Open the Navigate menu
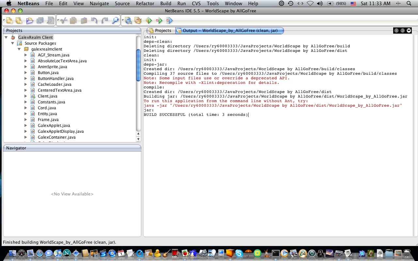The image size is (418, 261). click(x=99, y=4)
